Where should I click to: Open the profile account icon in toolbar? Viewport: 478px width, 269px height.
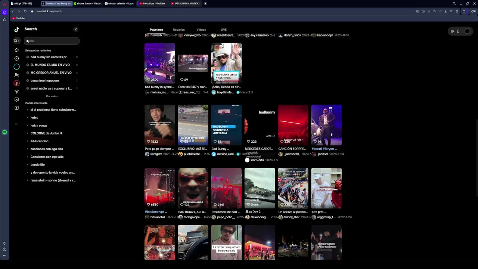click(x=457, y=11)
